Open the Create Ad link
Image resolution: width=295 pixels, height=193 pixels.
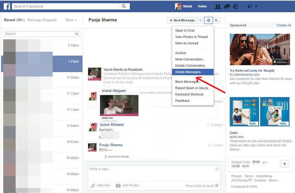[x=284, y=25]
